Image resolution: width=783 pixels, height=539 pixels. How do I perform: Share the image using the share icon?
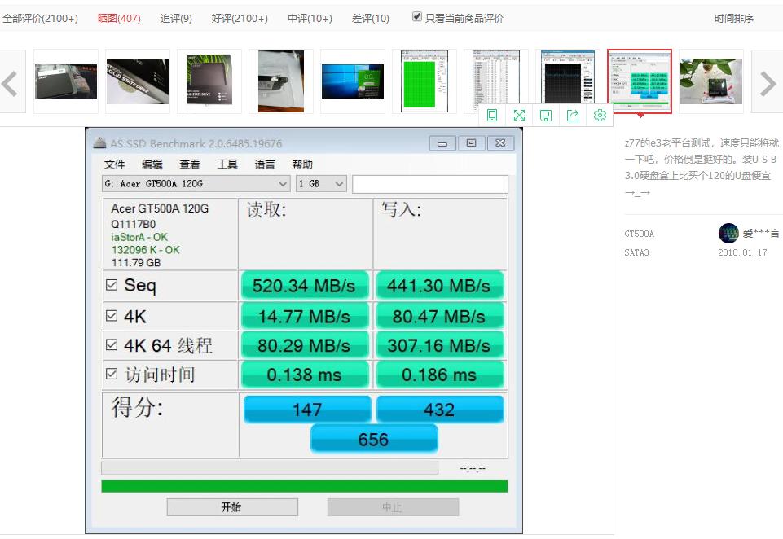coord(573,115)
